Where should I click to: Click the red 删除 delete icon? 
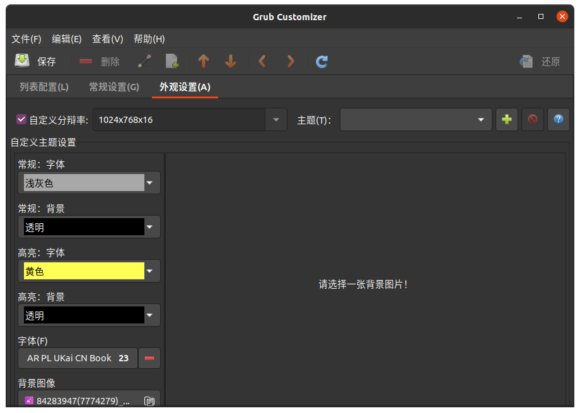tap(86, 61)
